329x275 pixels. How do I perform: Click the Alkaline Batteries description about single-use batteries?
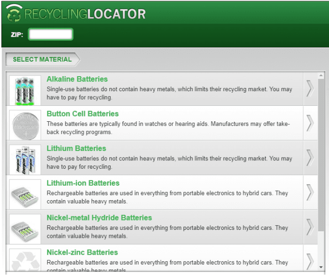169,93
